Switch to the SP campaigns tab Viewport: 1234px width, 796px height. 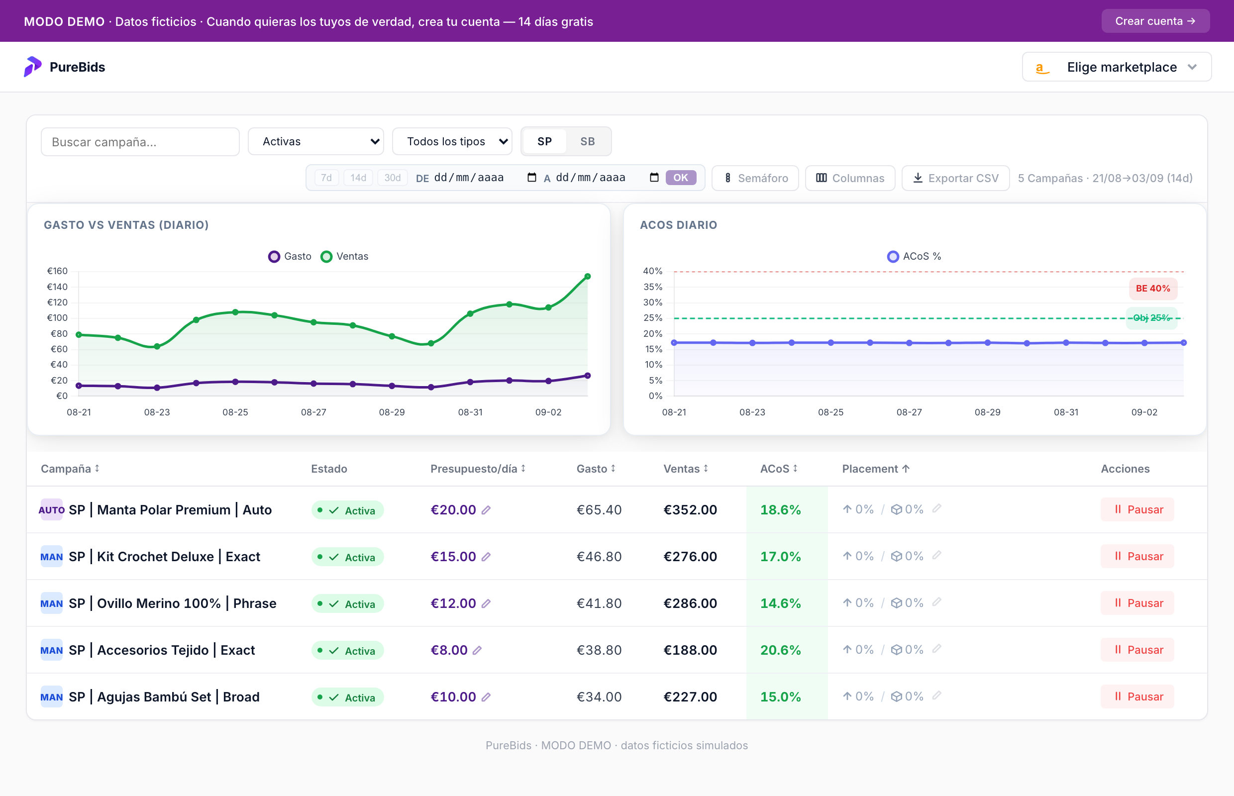click(544, 142)
